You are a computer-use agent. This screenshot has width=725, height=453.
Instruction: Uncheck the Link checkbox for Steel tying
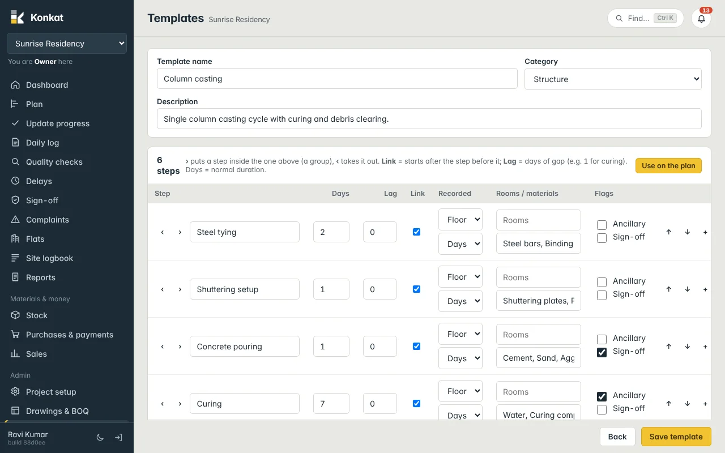point(417,232)
